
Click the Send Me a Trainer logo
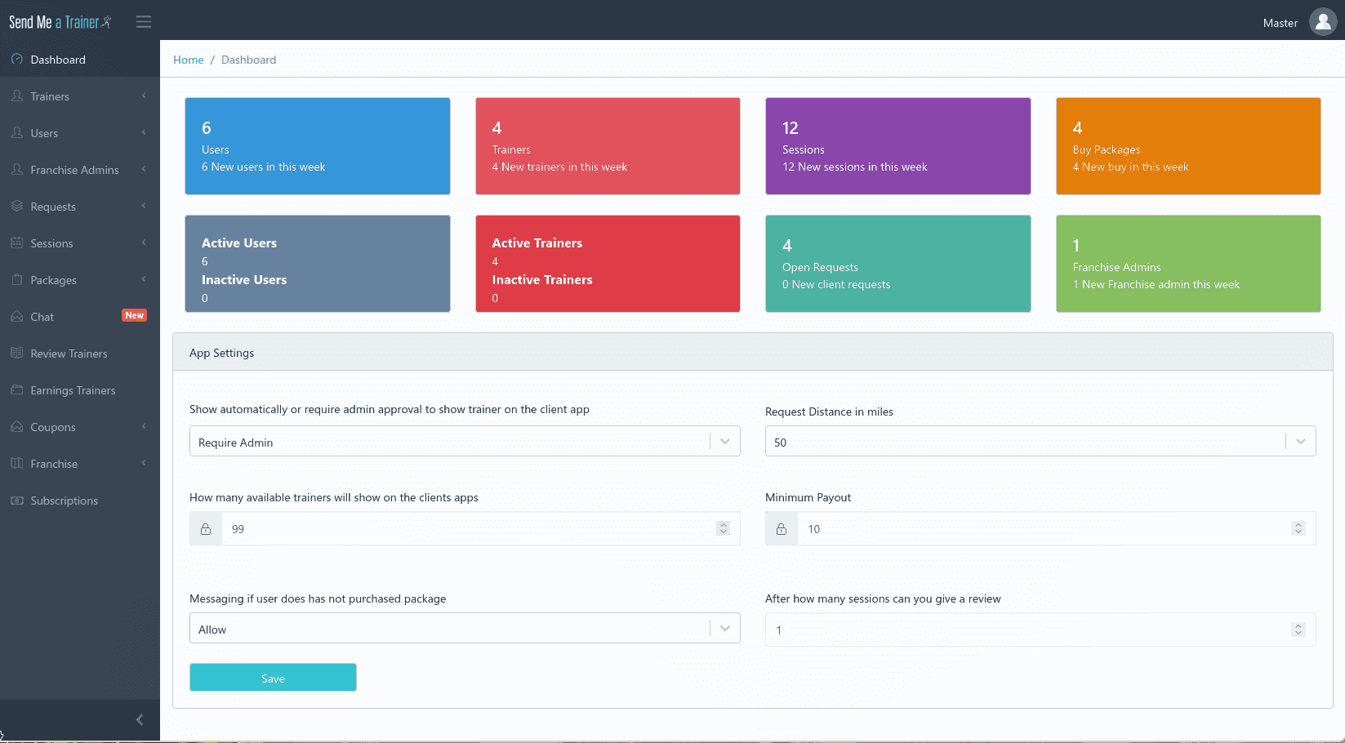point(60,22)
